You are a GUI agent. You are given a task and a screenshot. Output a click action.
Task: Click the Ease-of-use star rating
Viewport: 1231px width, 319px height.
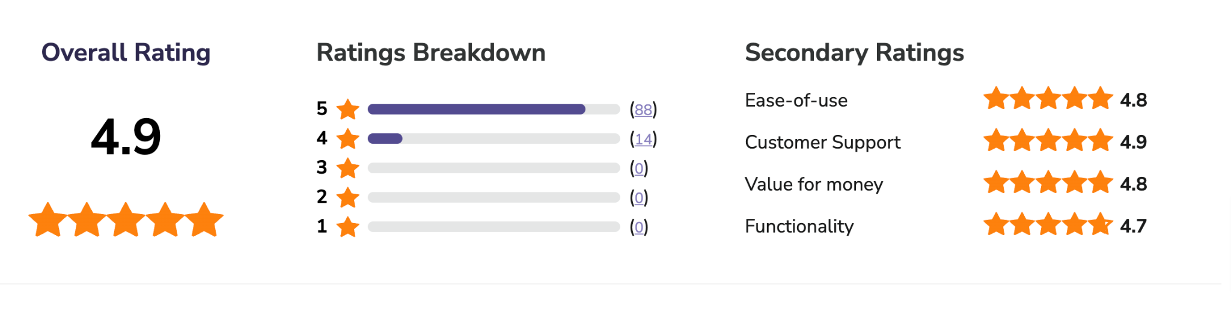tap(1048, 98)
